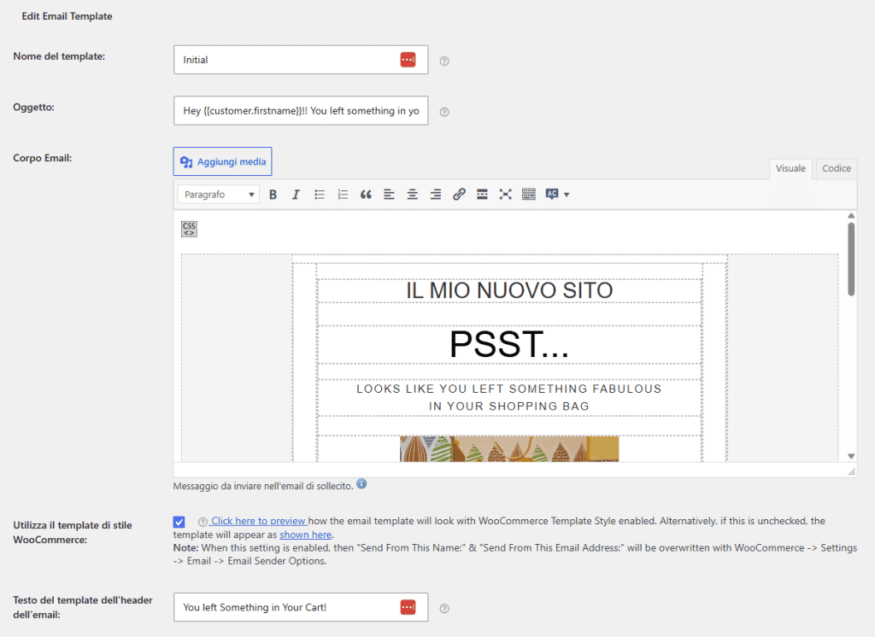Insert a numbered list

[343, 195]
